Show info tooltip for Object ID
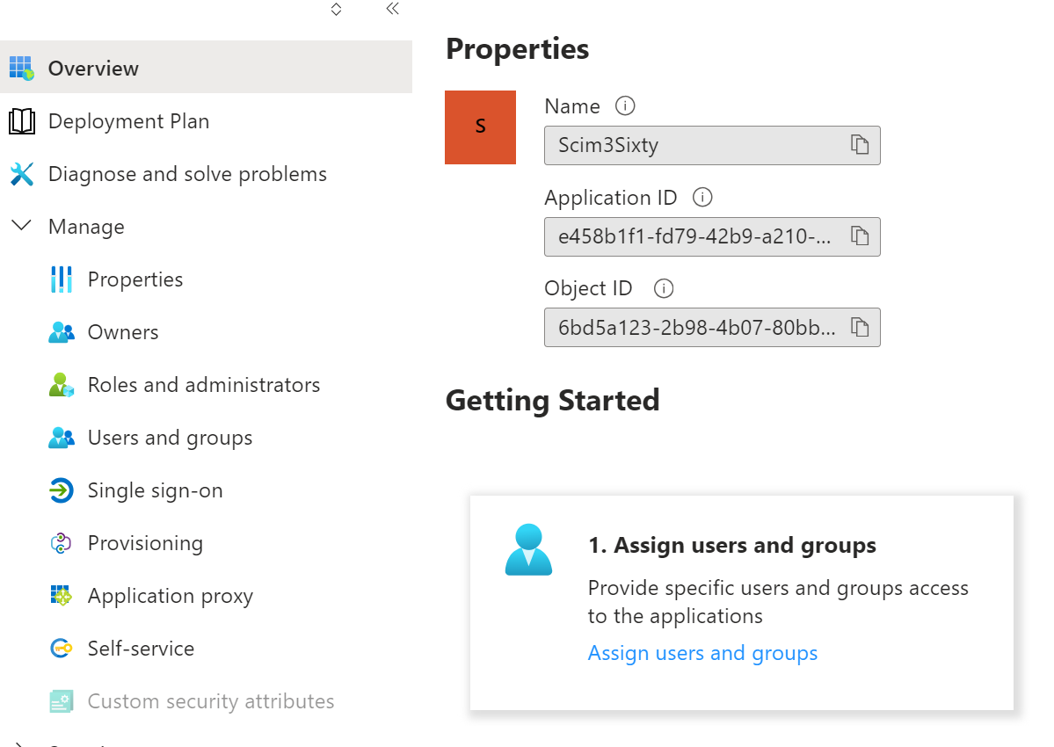Image resolution: width=1054 pixels, height=747 pixels. click(665, 288)
